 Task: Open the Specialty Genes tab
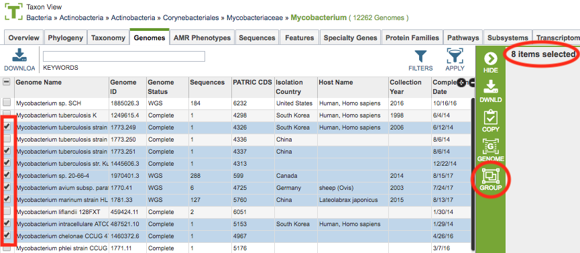click(x=350, y=38)
